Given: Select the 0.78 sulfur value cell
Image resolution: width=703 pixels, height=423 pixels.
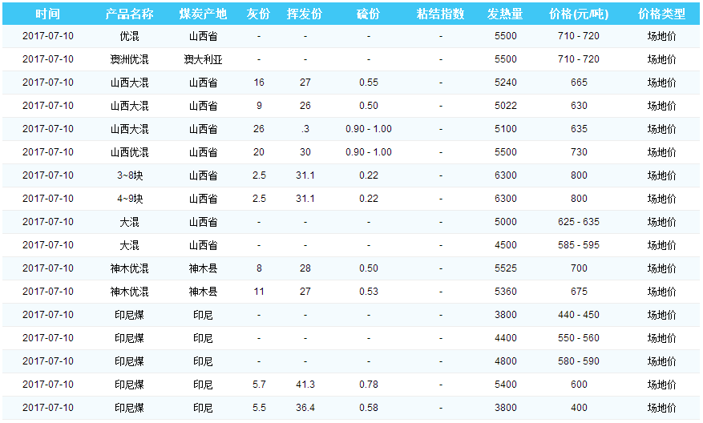Looking at the screenshot, I should (369, 385).
